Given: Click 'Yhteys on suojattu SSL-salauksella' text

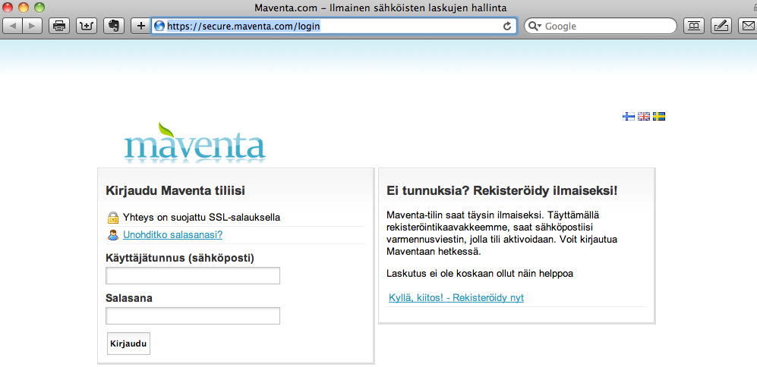Looking at the screenshot, I should pyautogui.click(x=201, y=218).
